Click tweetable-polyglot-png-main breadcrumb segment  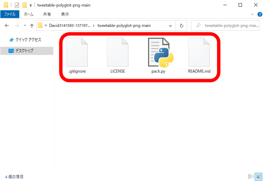click(x=124, y=26)
